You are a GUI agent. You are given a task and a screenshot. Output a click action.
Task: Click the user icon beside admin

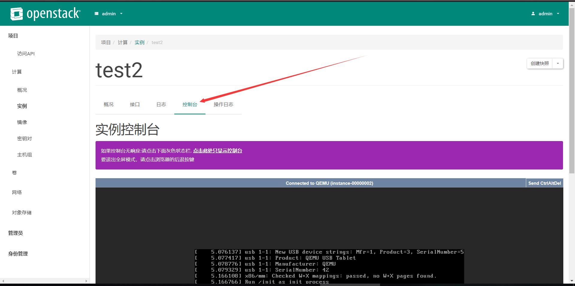coord(533,14)
